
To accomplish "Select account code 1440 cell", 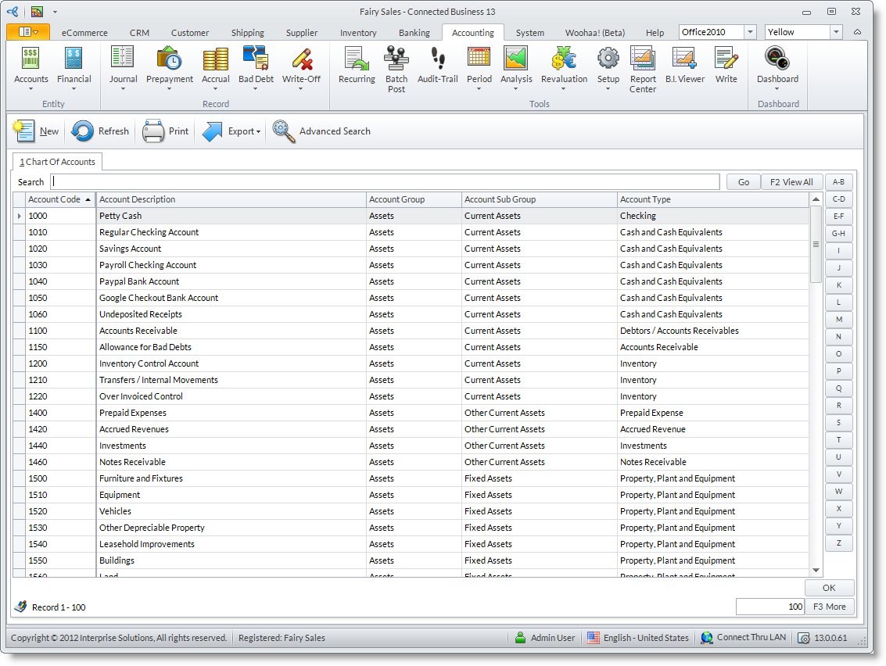I will pos(60,446).
